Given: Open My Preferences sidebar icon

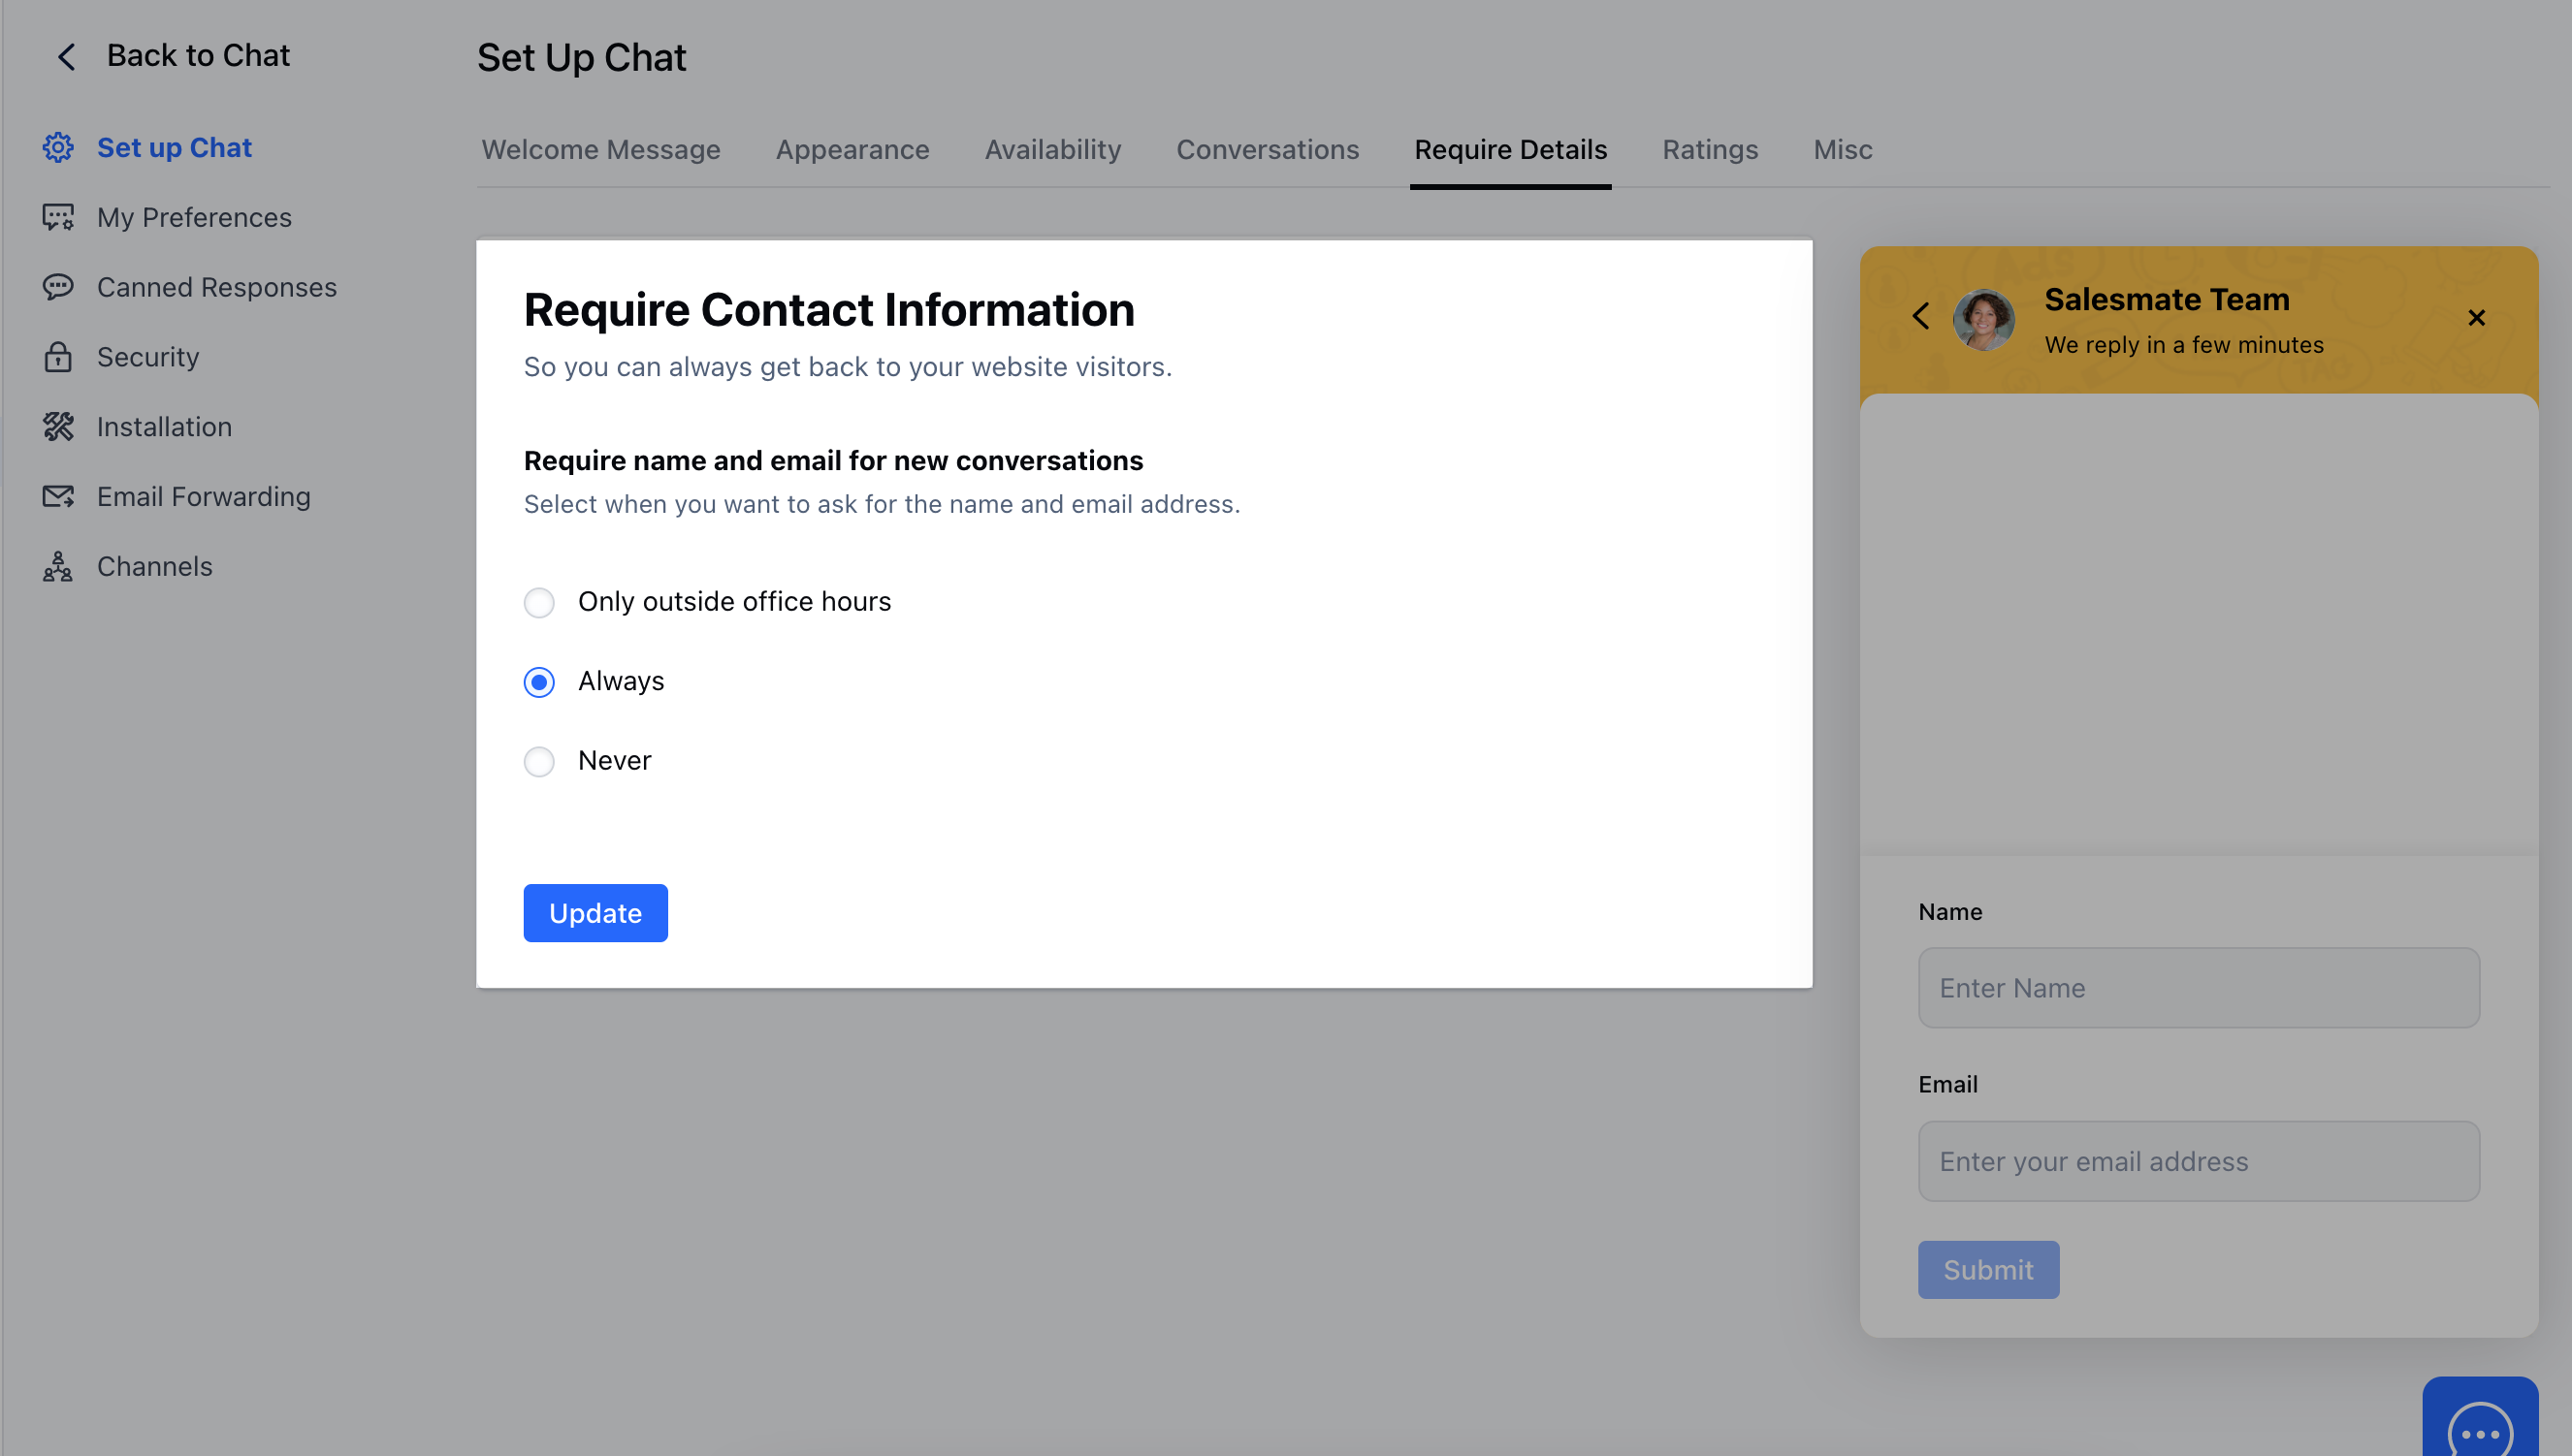Looking at the screenshot, I should (58, 217).
